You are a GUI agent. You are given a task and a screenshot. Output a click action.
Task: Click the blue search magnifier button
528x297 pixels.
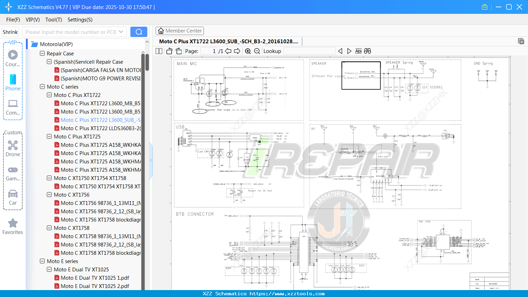[139, 32]
